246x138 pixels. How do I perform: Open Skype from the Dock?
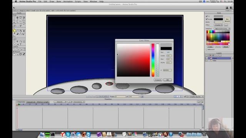[68, 134]
